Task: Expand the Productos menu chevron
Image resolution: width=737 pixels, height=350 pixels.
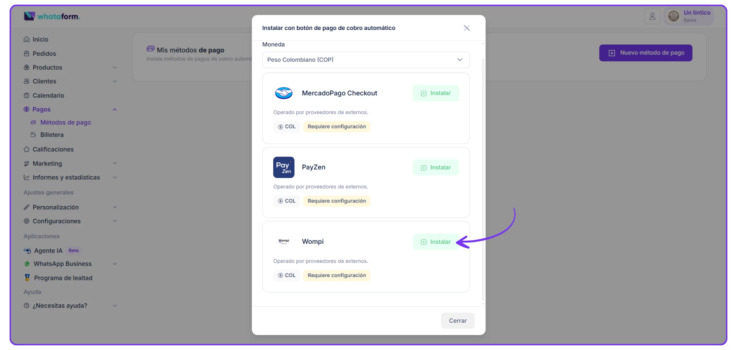Action: pos(115,68)
